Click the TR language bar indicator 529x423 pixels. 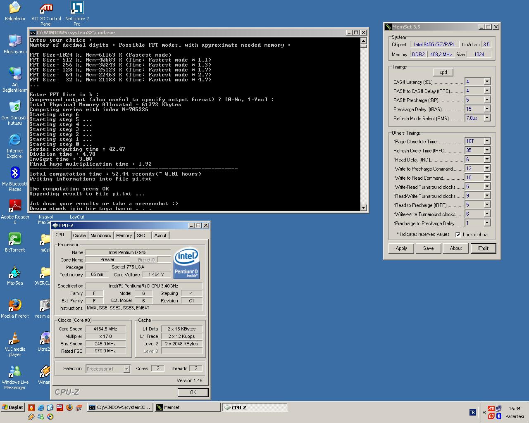[x=473, y=412]
